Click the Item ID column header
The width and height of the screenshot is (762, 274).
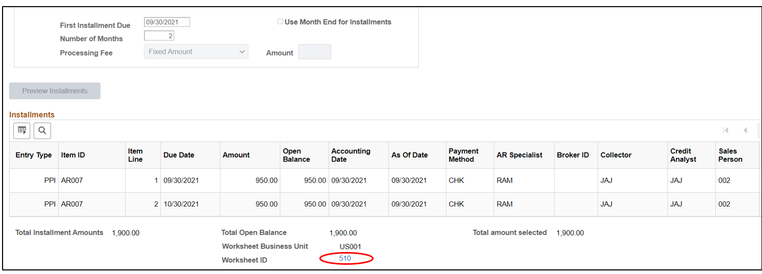pos(73,155)
